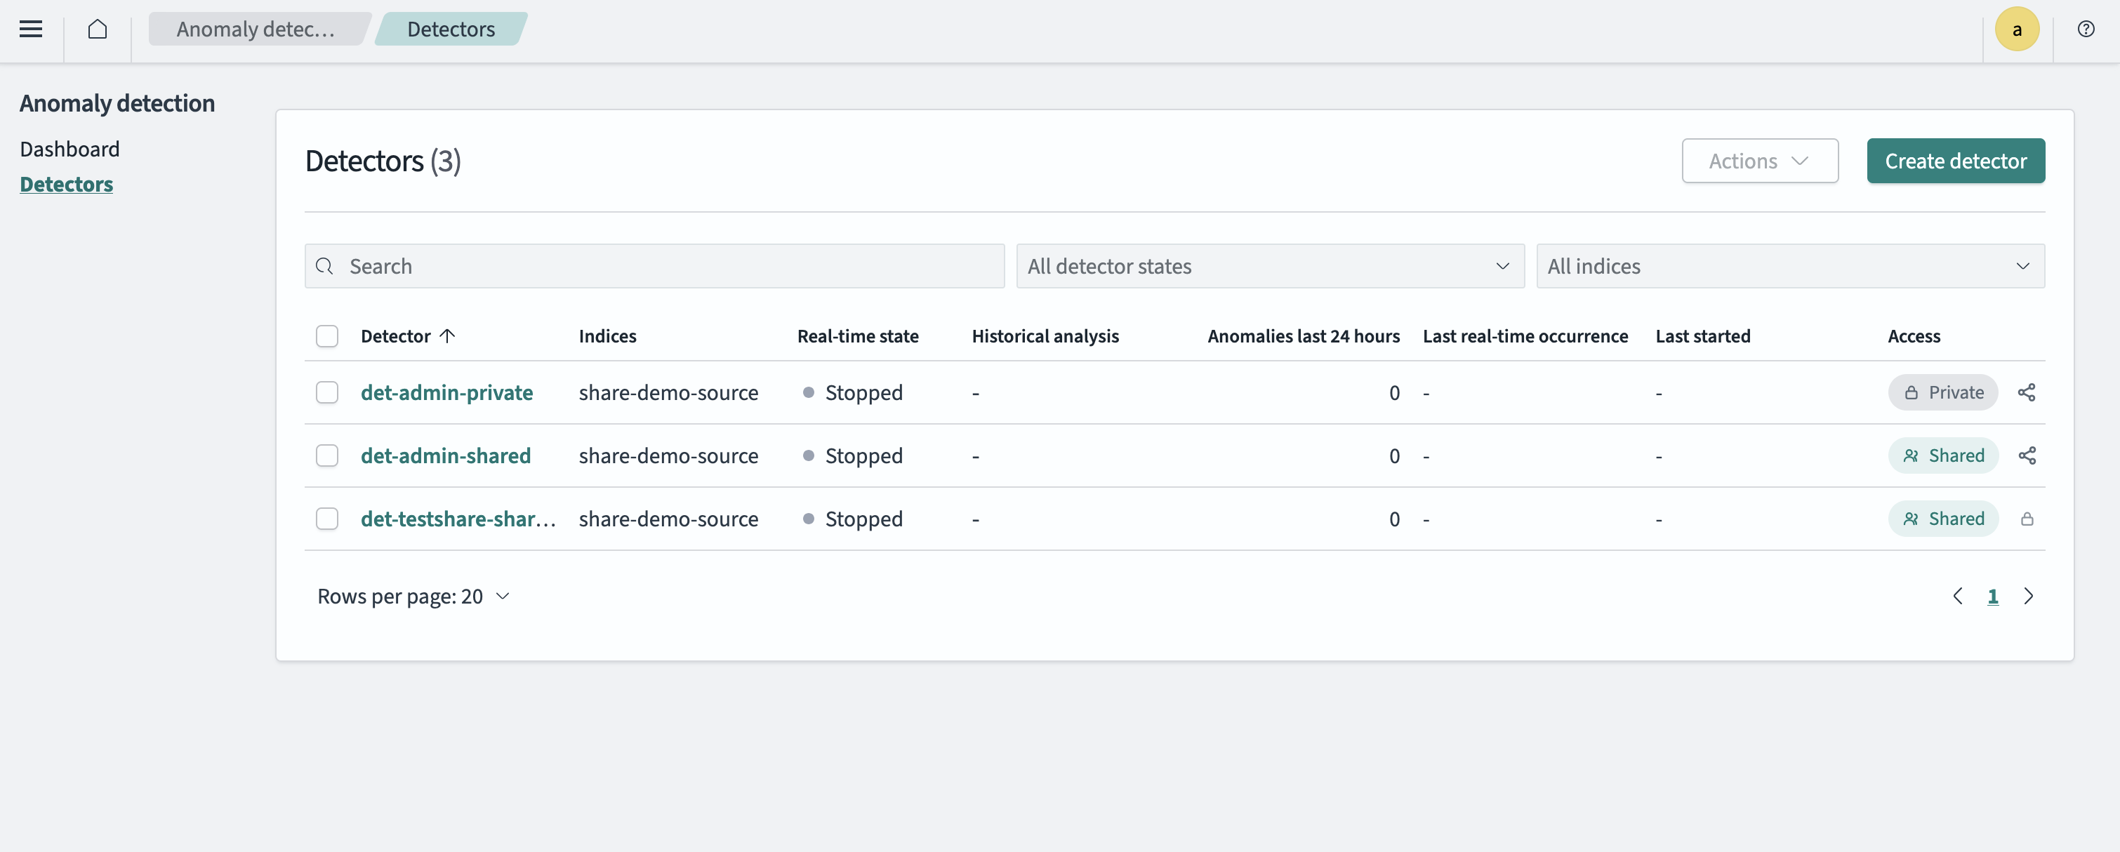Open the det-testshare-shar… detector link
The image size is (2120, 852).
pos(458,519)
